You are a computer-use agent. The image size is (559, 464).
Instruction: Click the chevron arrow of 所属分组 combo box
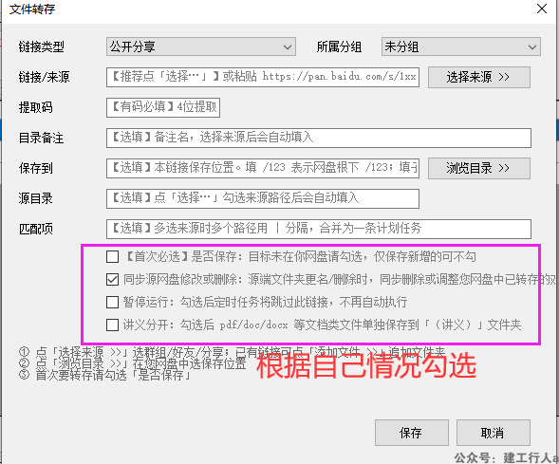(x=531, y=47)
